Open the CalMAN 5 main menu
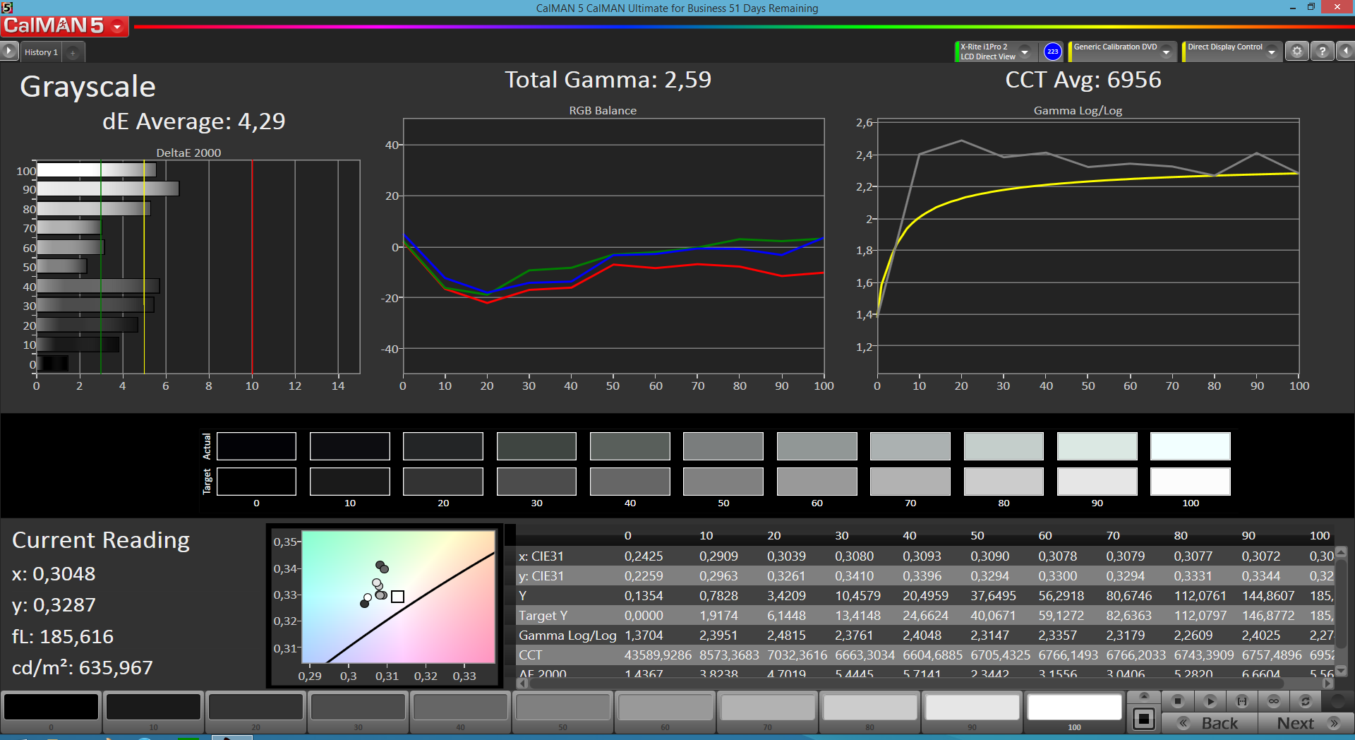1355x740 pixels. click(x=64, y=26)
